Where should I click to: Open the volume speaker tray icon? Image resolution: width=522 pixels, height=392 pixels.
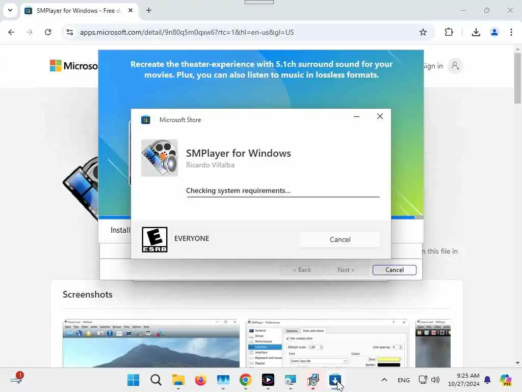[435, 380]
